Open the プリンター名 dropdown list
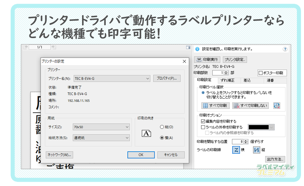Screen dimensions: 304x186 pyautogui.click(x=148, y=79)
